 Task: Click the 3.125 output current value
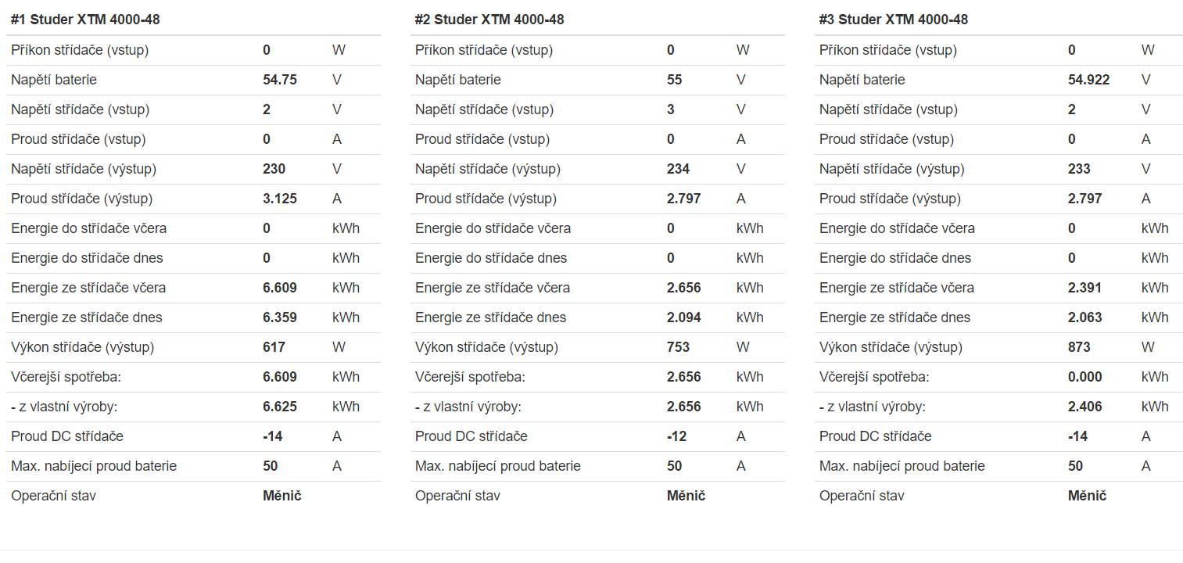tap(280, 199)
